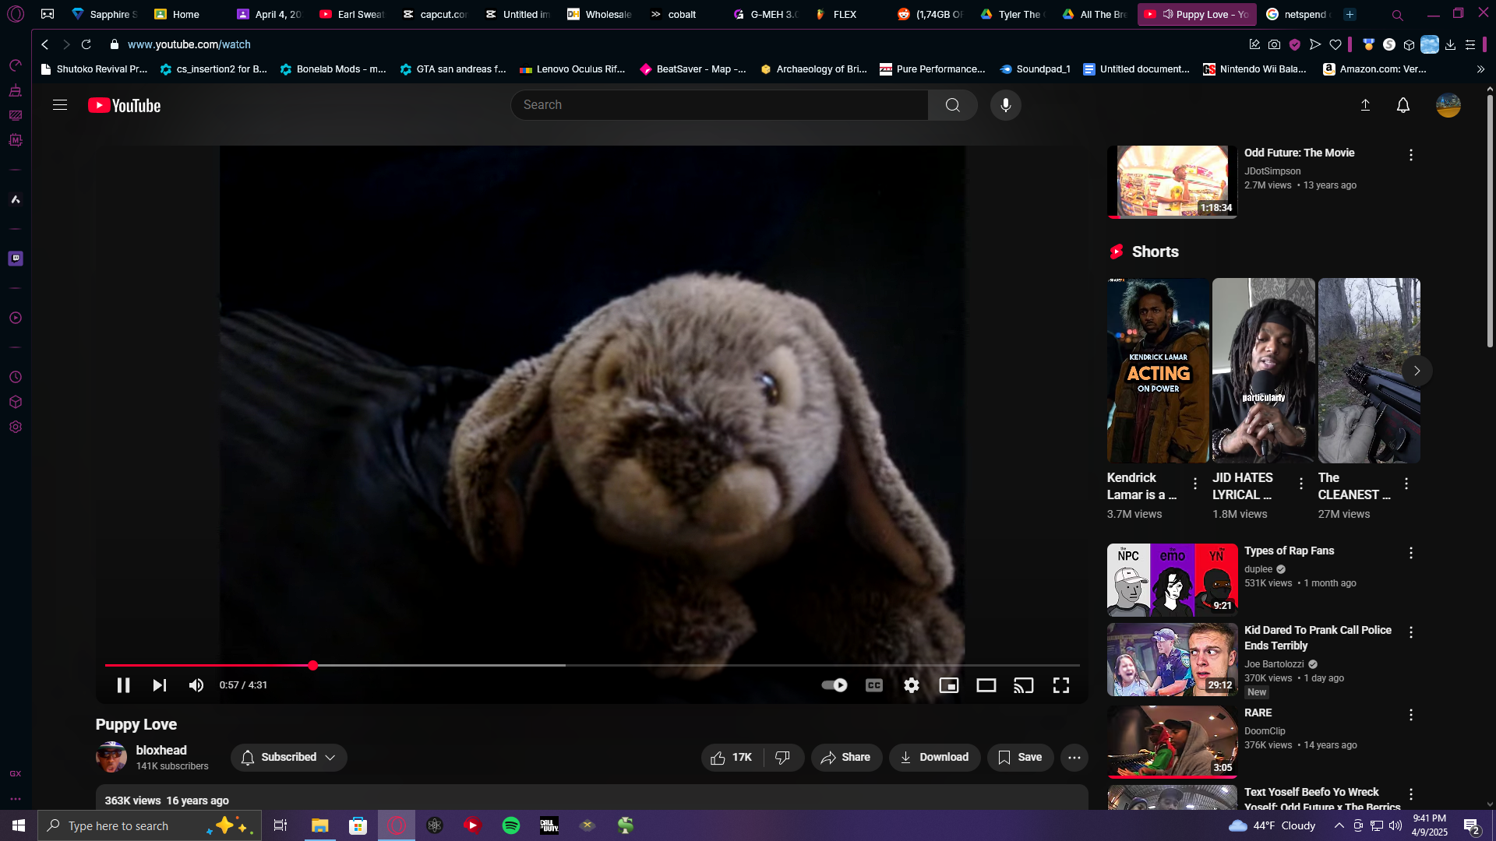This screenshot has width=1496, height=841.
Task: Open the bloxhead channel link
Action: [x=161, y=750]
